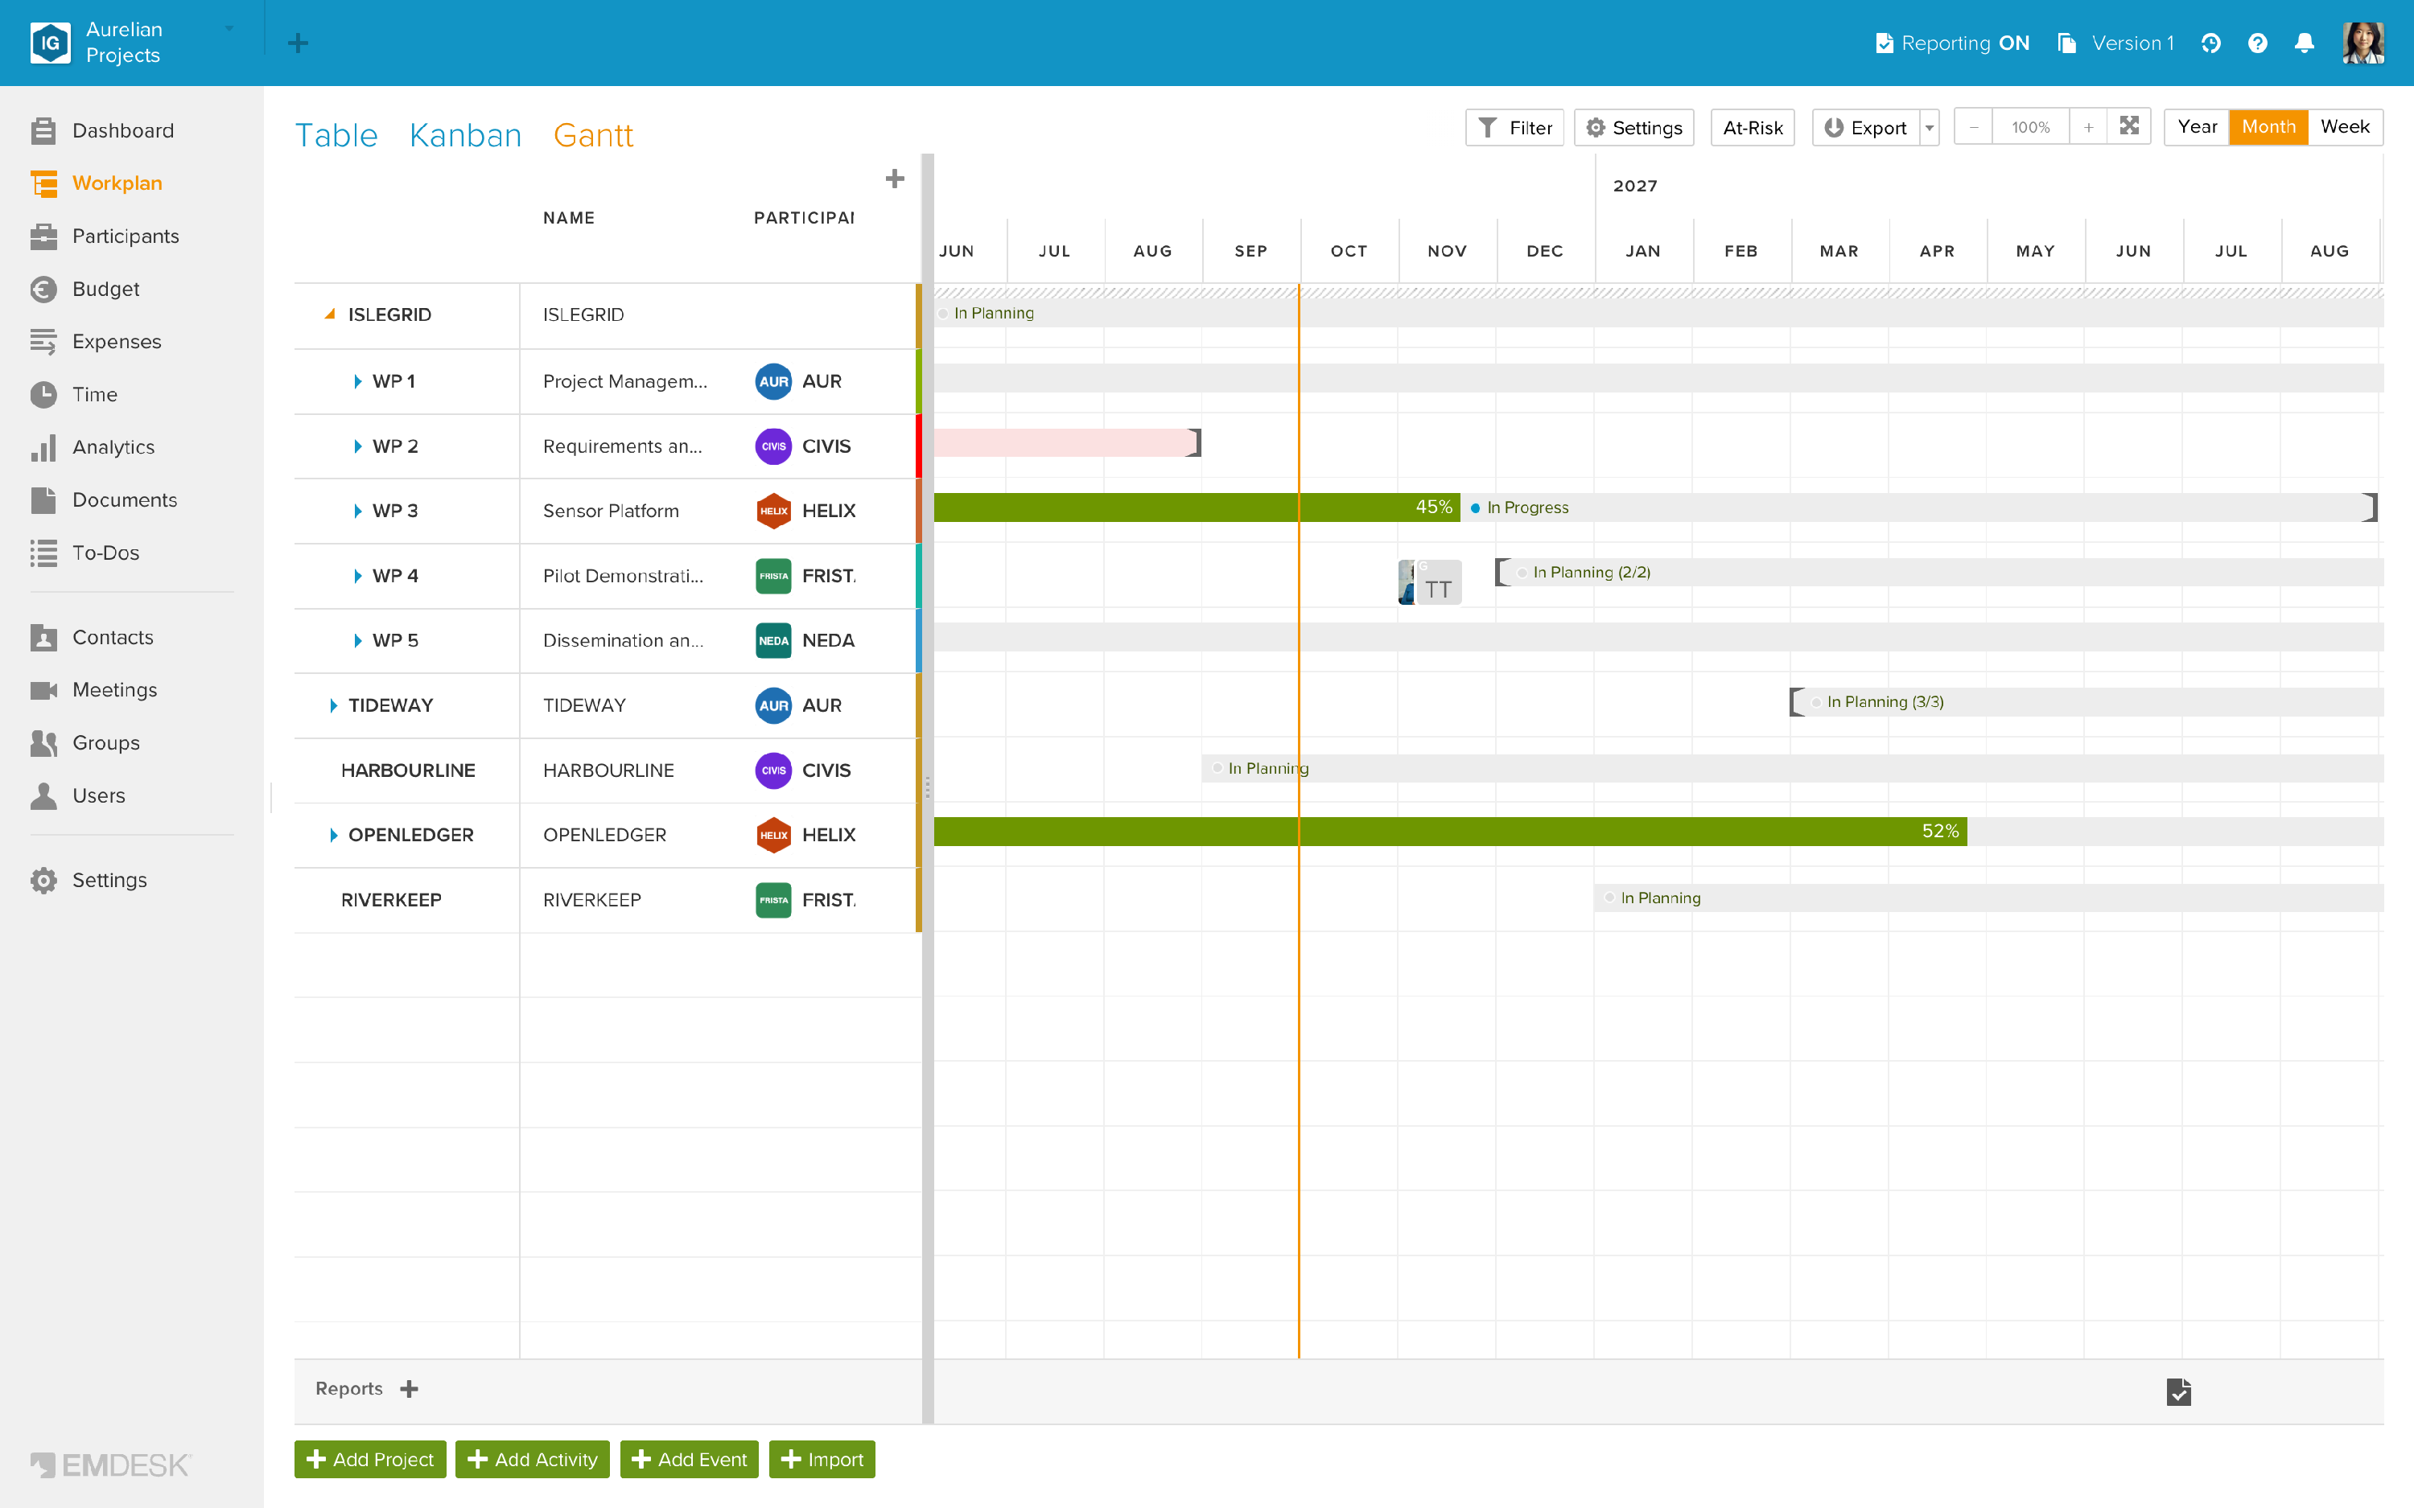The height and width of the screenshot is (1508, 2414).
Task: Click the 100% zoom level field
Action: 2031,126
